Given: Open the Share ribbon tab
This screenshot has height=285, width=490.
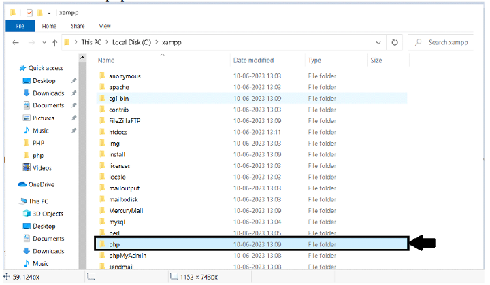Looking at the screenshot, I should pyautogui.click(x=78, y=26).
